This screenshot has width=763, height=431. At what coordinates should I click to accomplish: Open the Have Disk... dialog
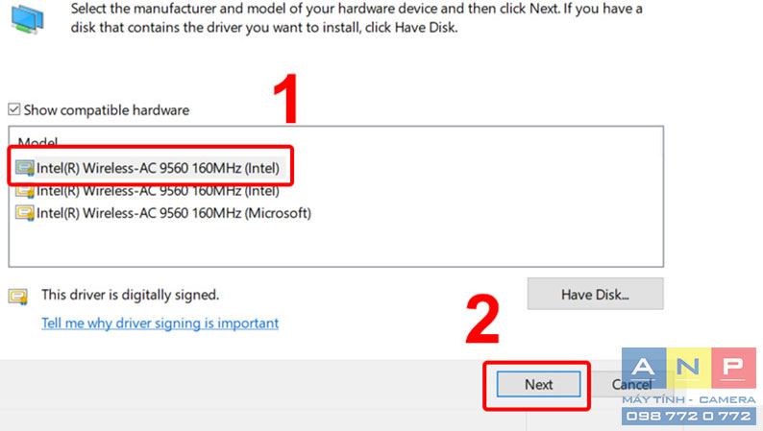(595, 294)
